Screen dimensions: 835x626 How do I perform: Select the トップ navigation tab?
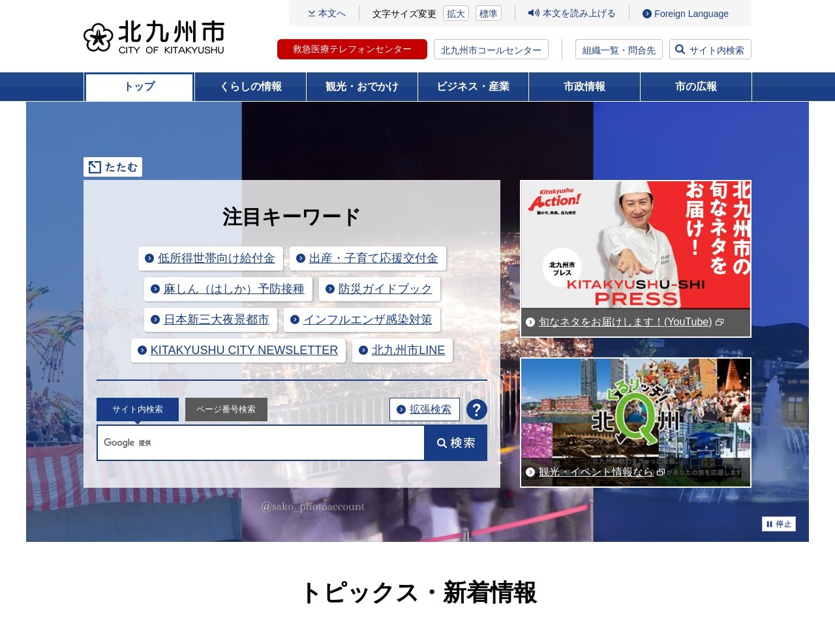[x=140, y=87]
